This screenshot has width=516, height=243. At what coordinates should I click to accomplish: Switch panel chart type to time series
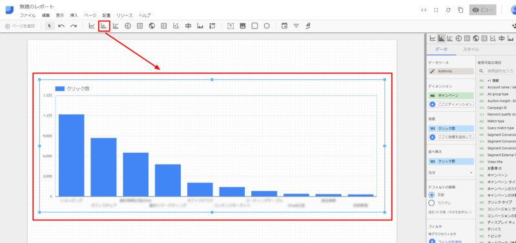pyautogui.click(x=433, y=39)
